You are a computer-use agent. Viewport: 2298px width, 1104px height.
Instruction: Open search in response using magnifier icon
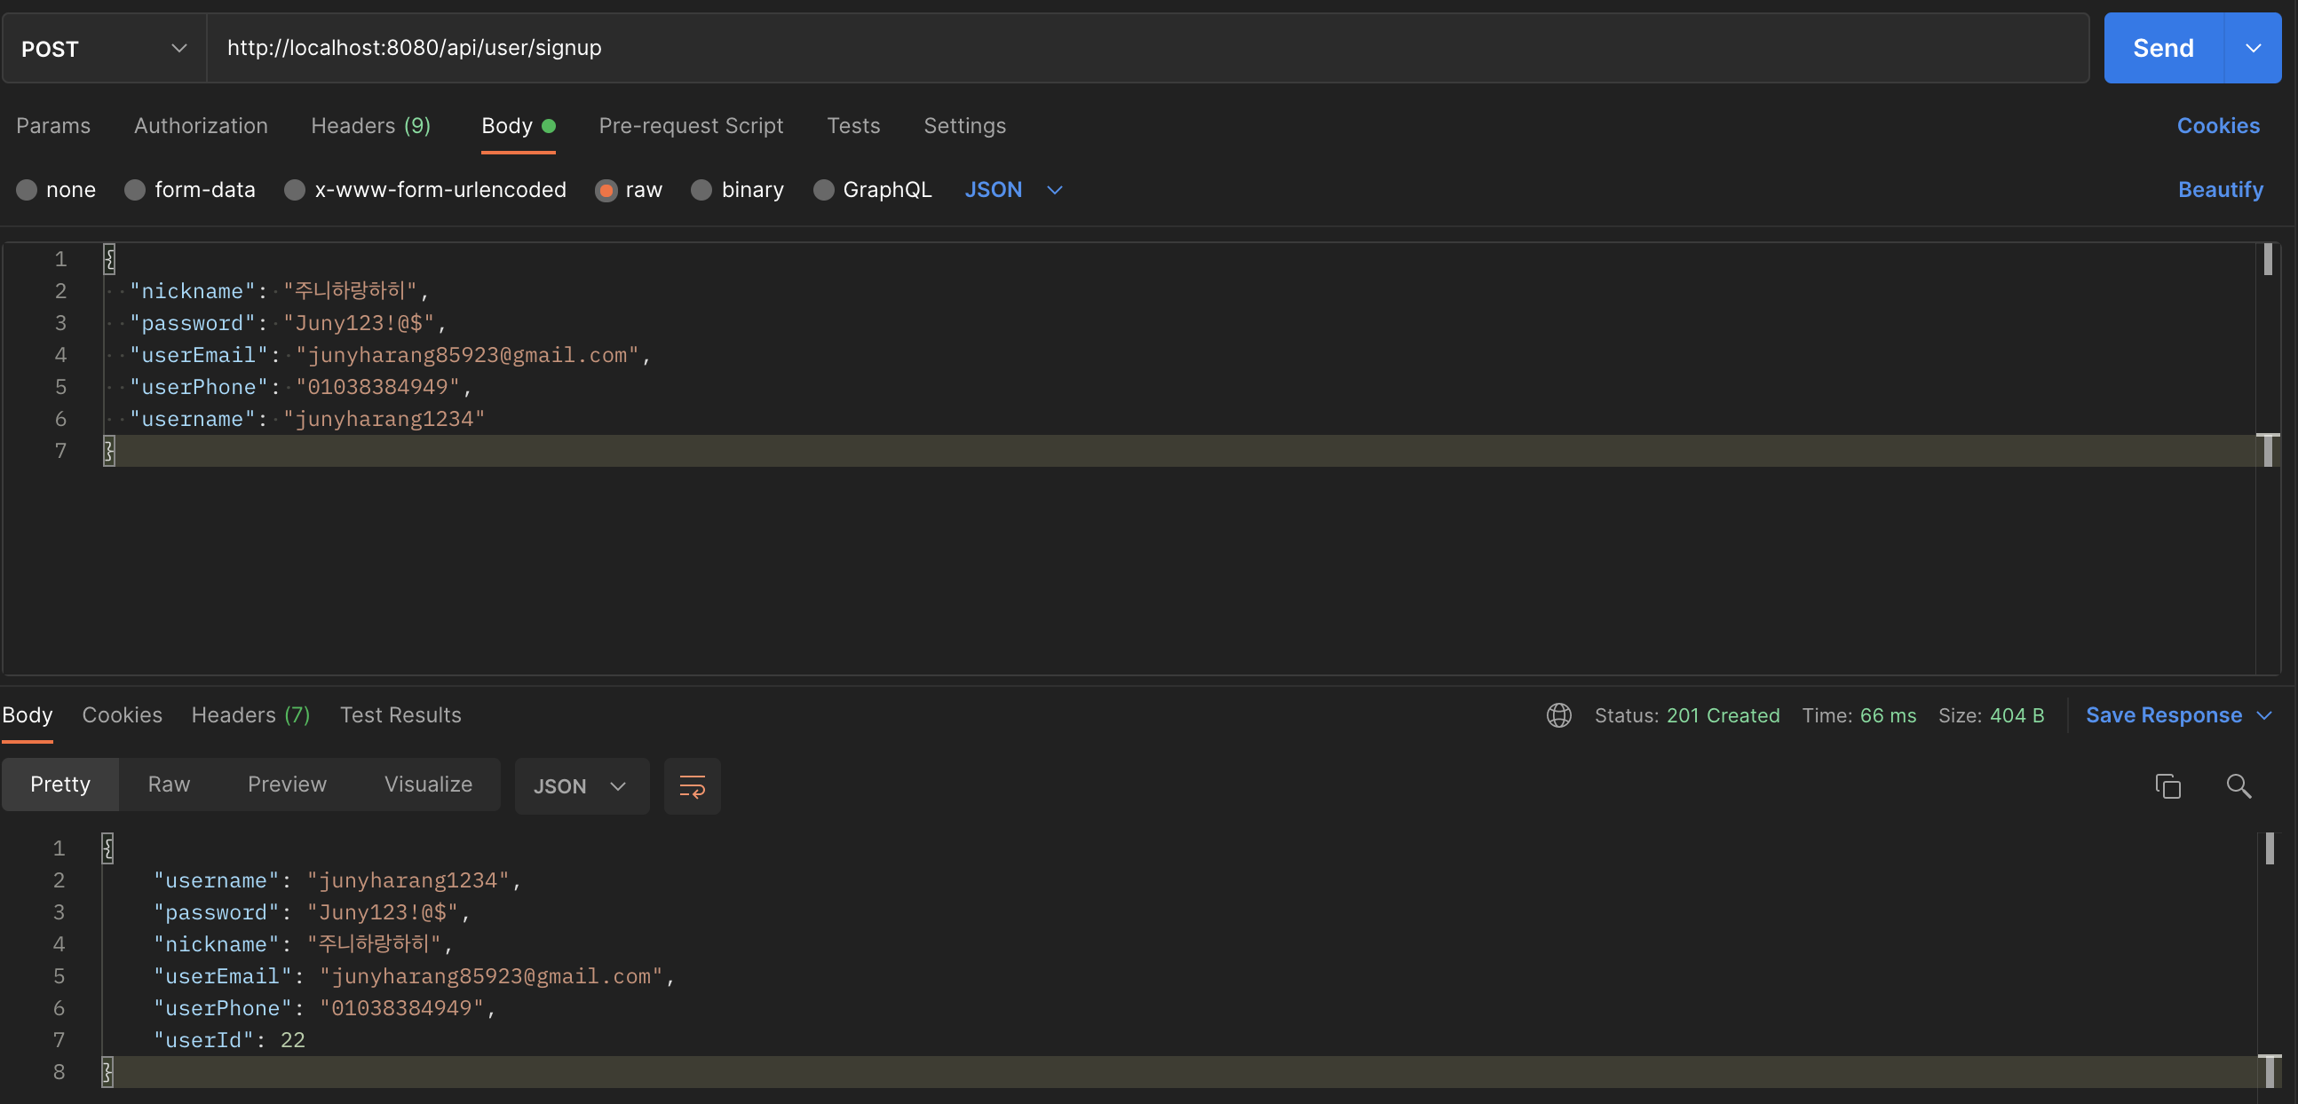[2239, 785]
